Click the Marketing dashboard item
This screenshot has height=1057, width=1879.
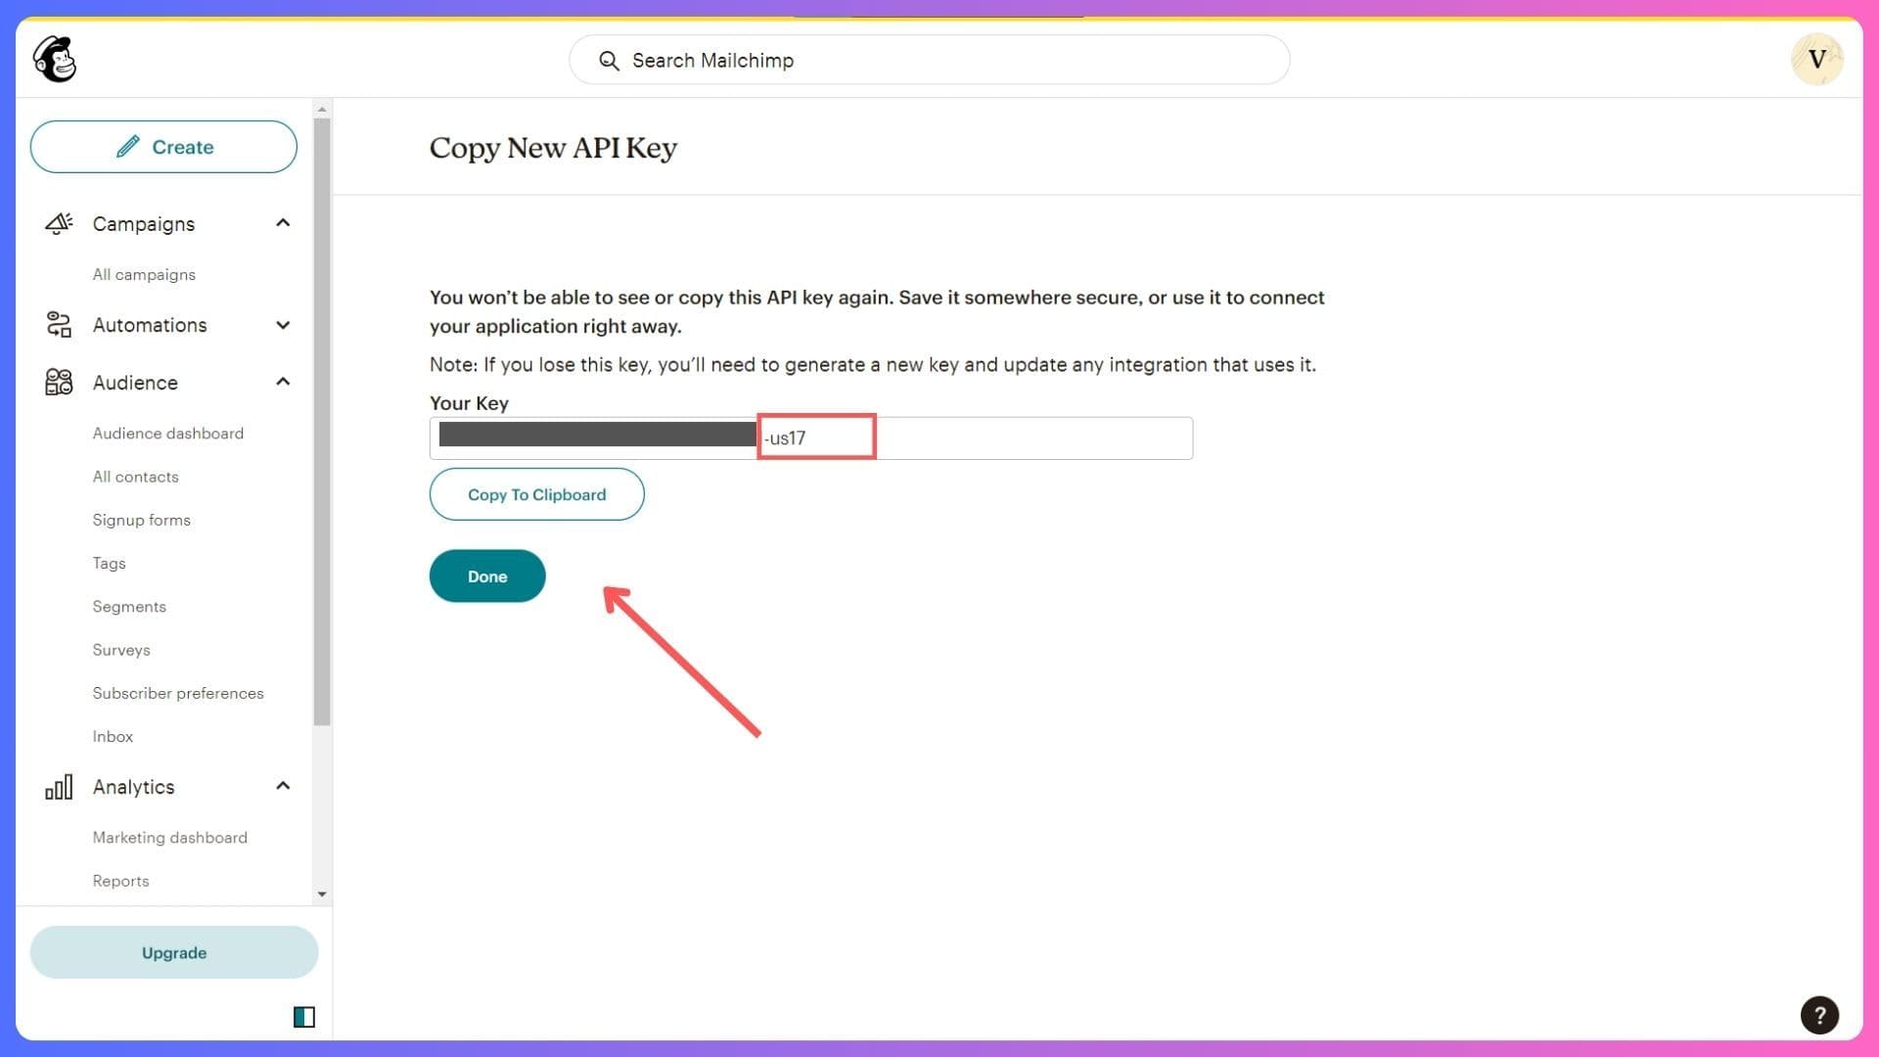point(169,838)
